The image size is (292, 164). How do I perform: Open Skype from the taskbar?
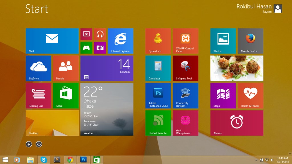point(44,159)
